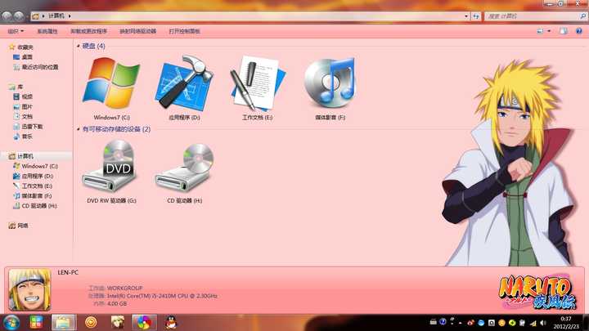Screen dimensions: 589x331
Task: Expand breadcrumb arrow after 计算机
Action: click(x=70, y=16)
